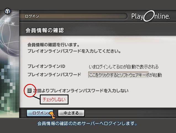Click the ログイン button
The width and height of the screenshot is (176, 133).
click(40, 113)
